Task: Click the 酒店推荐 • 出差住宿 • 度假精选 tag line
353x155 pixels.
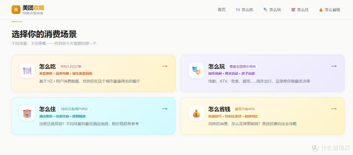Action: [62, 116]
